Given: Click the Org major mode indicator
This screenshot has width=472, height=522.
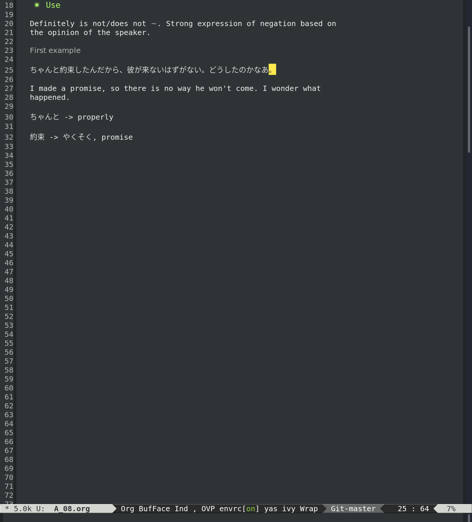Looking at the screenshot, I should click(x=127, y=509).
